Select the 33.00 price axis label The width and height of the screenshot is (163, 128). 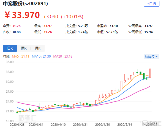point(10,72)
